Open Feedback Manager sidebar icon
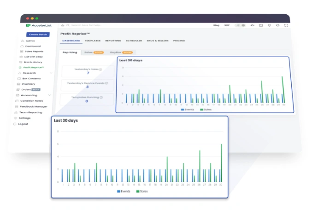The image size is (312, 221). [x=16, y=106]
